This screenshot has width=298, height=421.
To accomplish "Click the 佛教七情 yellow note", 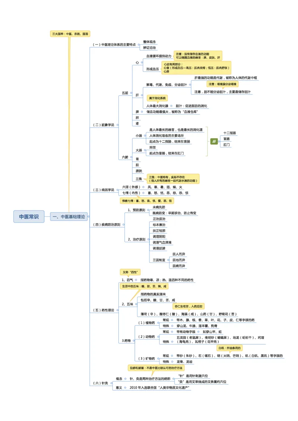I will tap(147, 201).
